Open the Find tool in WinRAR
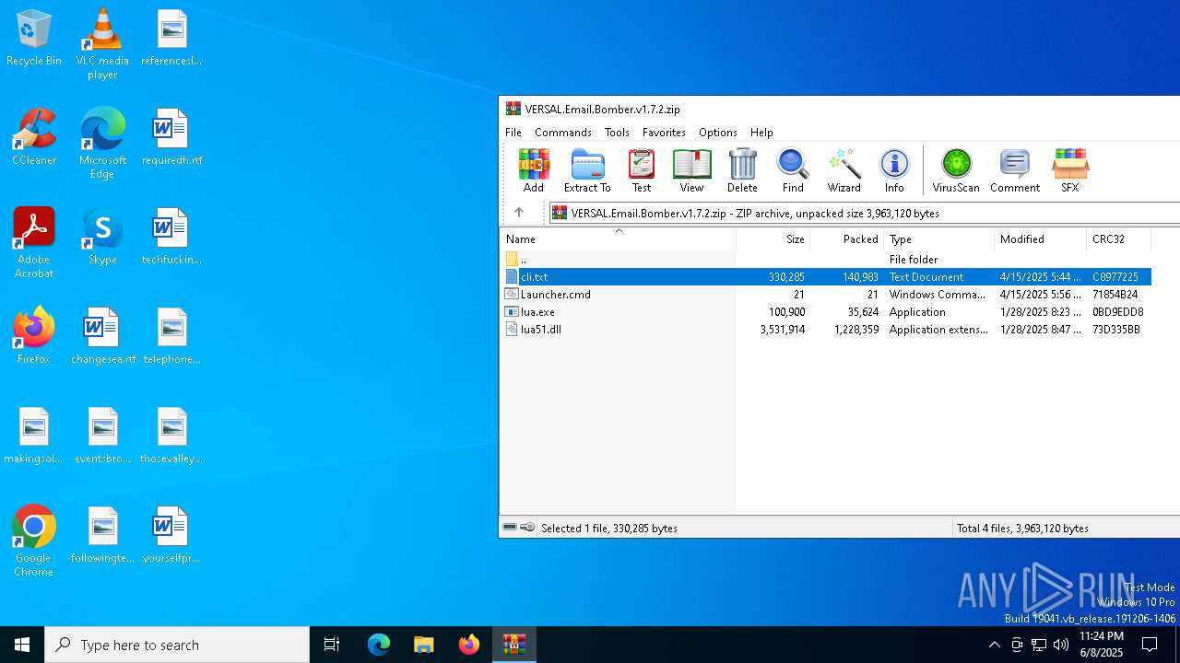The width and height of the screenshot is (1180, 663). [x=793, y=170]
